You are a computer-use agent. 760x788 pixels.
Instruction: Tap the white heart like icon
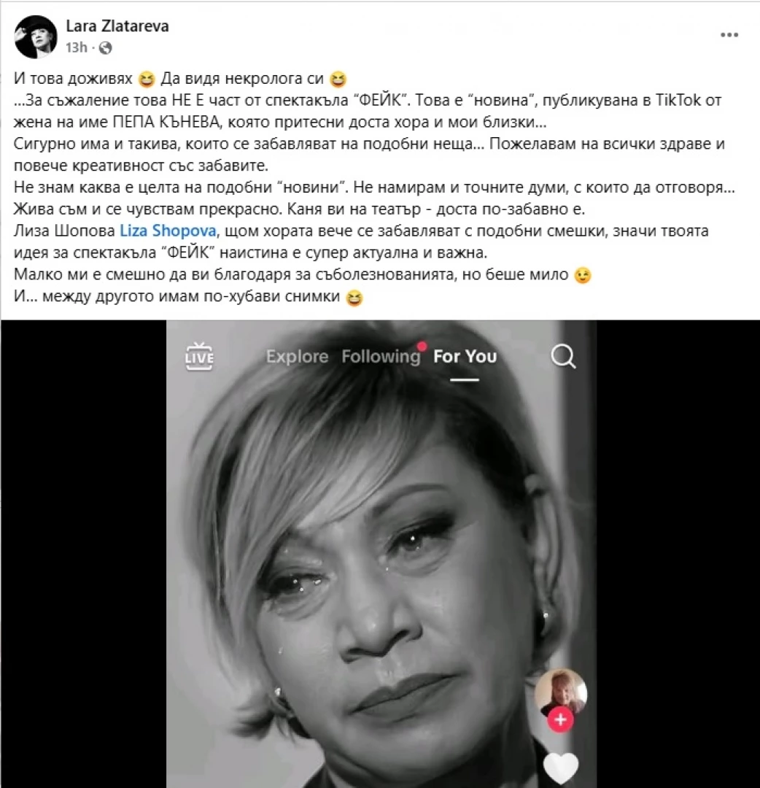click(561, 768)
